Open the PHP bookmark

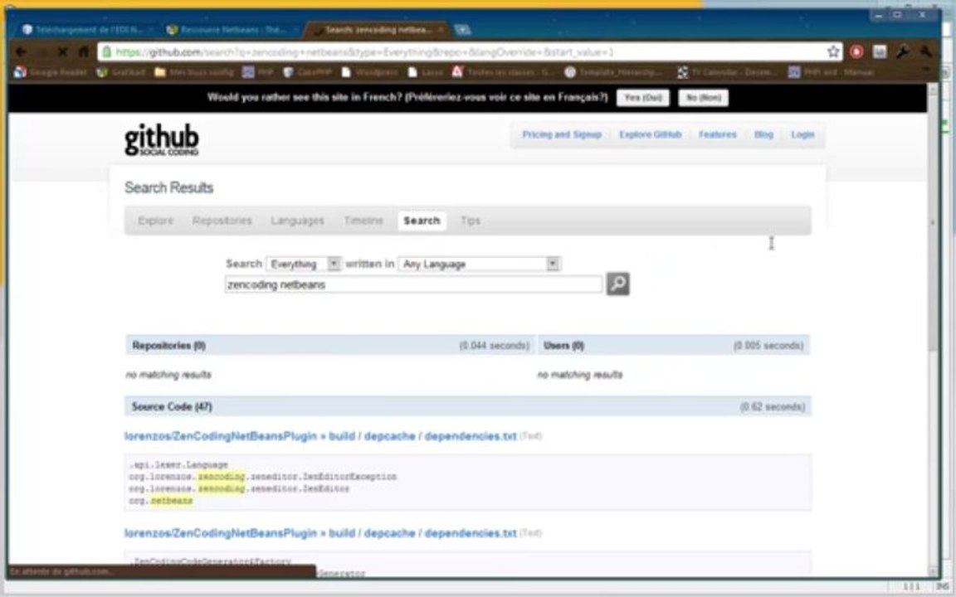click(x=257, y=72)
